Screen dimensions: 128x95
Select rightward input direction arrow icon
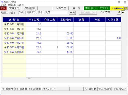tap(123, 13)
